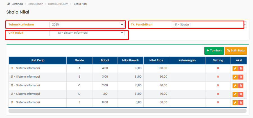The image size is (253, 118).
Task: Delete the Grade C row
Action: [241, 85]
